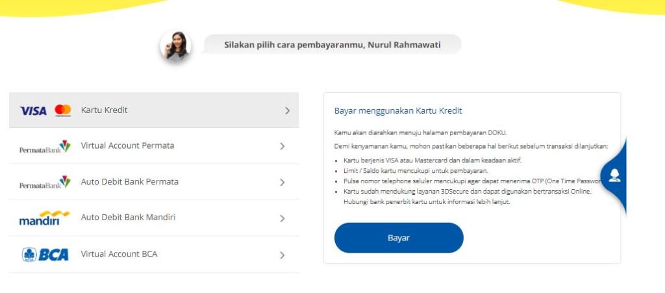Click Permata Bank logo beside Virtual Account
The image size is (665, 293).
click(45, 146)
